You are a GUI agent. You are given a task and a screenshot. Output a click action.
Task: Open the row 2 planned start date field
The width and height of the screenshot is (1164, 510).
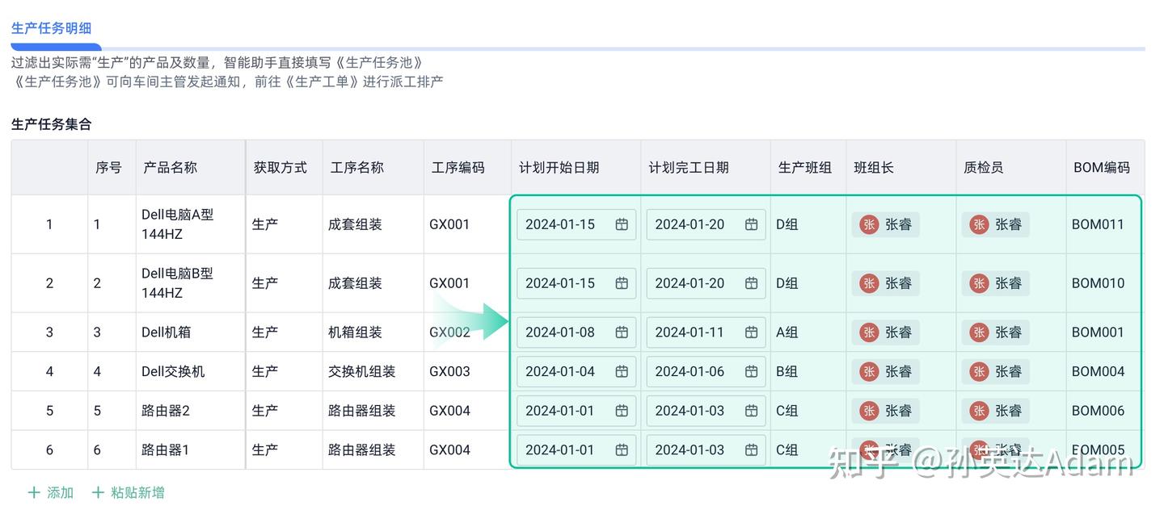[x=566, y=283]
